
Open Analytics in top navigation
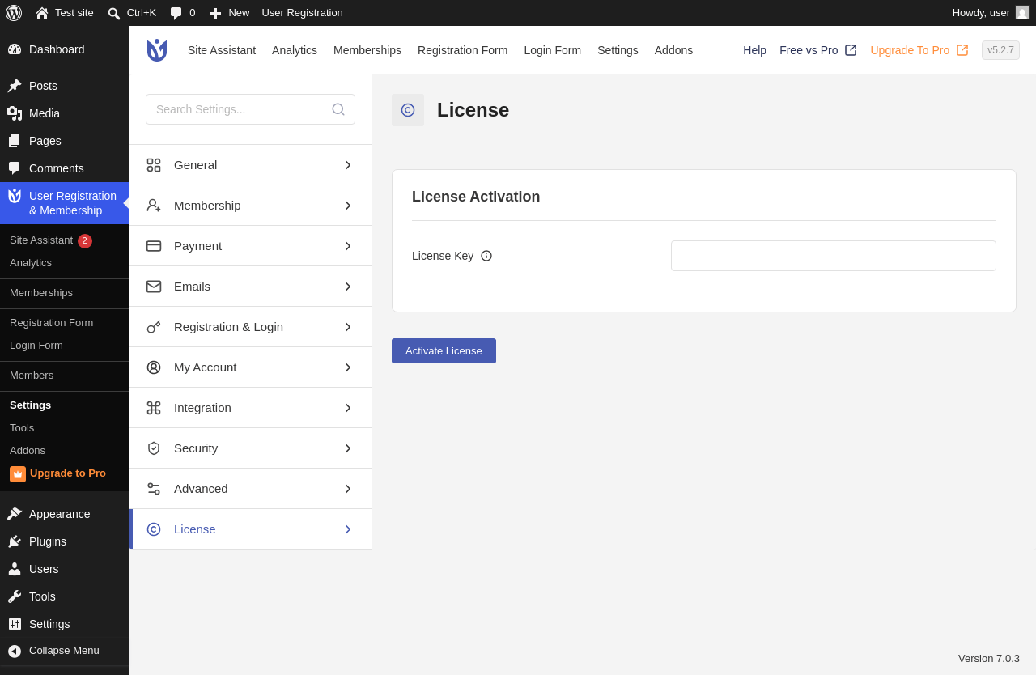(295, 50)
